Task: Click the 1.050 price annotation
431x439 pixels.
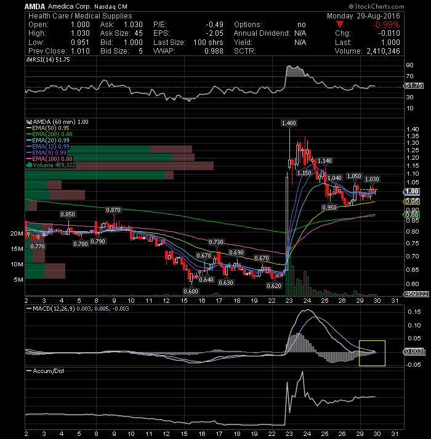Action: (354, 176)
